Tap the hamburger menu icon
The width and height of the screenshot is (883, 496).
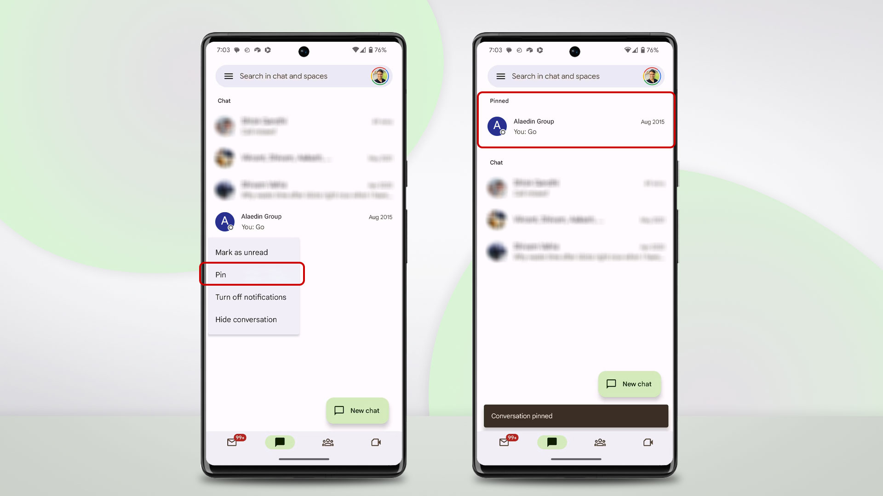coord(229,76)
